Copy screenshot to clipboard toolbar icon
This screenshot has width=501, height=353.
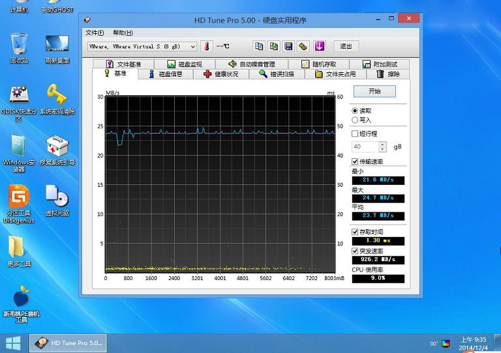pyautogui.click(x=274, y=46)
